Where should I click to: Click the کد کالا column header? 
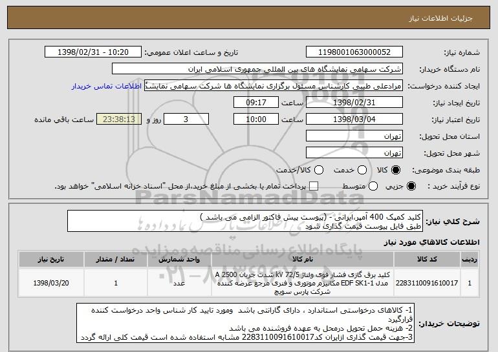point(427,259)
